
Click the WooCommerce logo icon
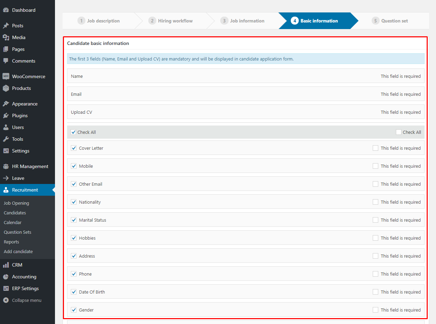(6, 76)
